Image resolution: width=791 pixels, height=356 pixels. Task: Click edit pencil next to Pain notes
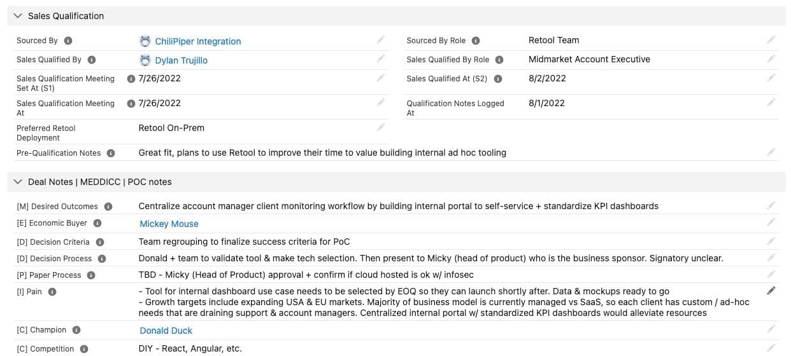pos(771,291)
